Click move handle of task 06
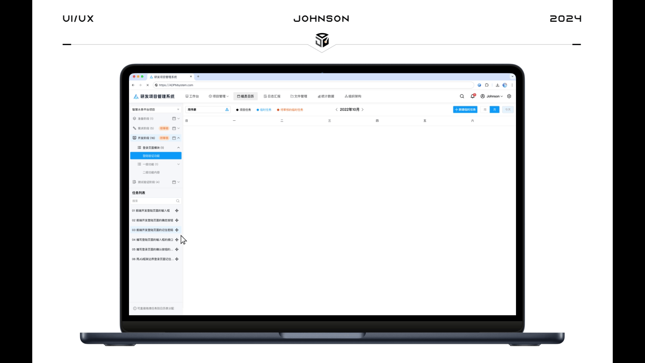645x363 pixels. 177,259
